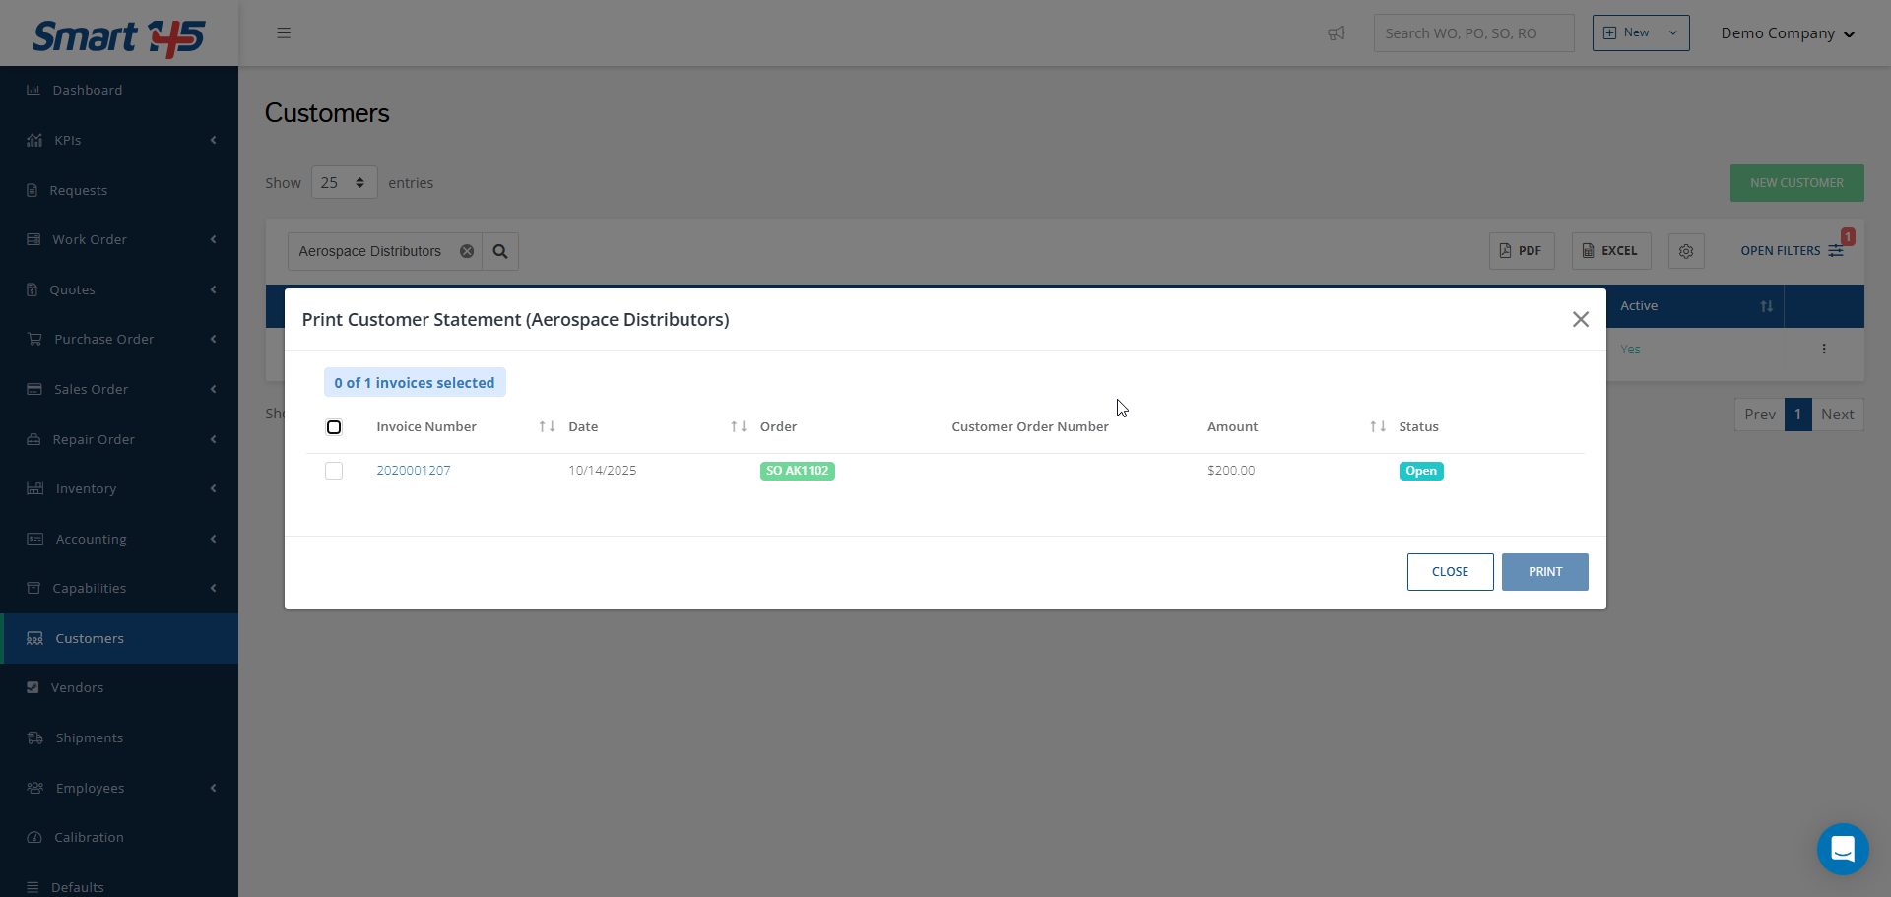Open the show entries dropdown
The image size is (1891, 897).
point(344,183)
